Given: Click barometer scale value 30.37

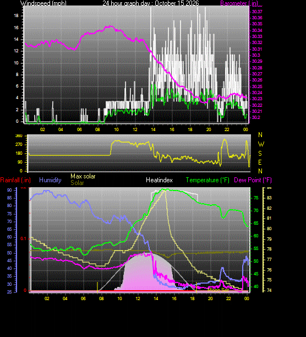Looking at the screenshot, I should 257,12.
